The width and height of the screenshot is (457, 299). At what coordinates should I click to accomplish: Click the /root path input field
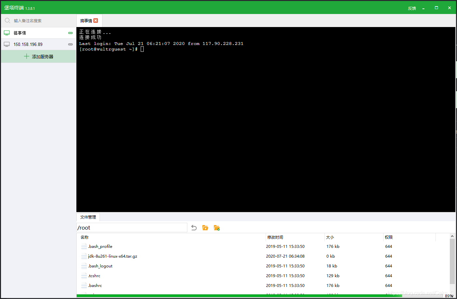[x=132, y=228]
